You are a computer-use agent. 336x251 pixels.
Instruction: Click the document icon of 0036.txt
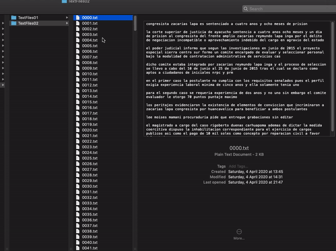pyautogui.click(x=78, y=220)
